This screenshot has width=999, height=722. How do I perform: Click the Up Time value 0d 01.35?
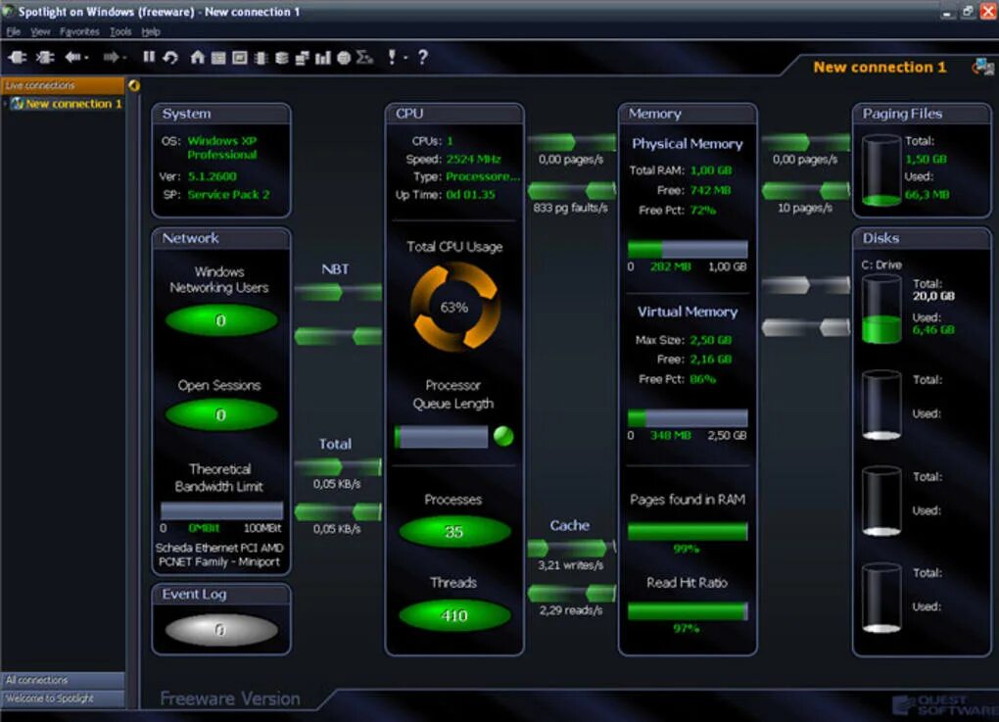pyautogui.click(x=471, y=194)
